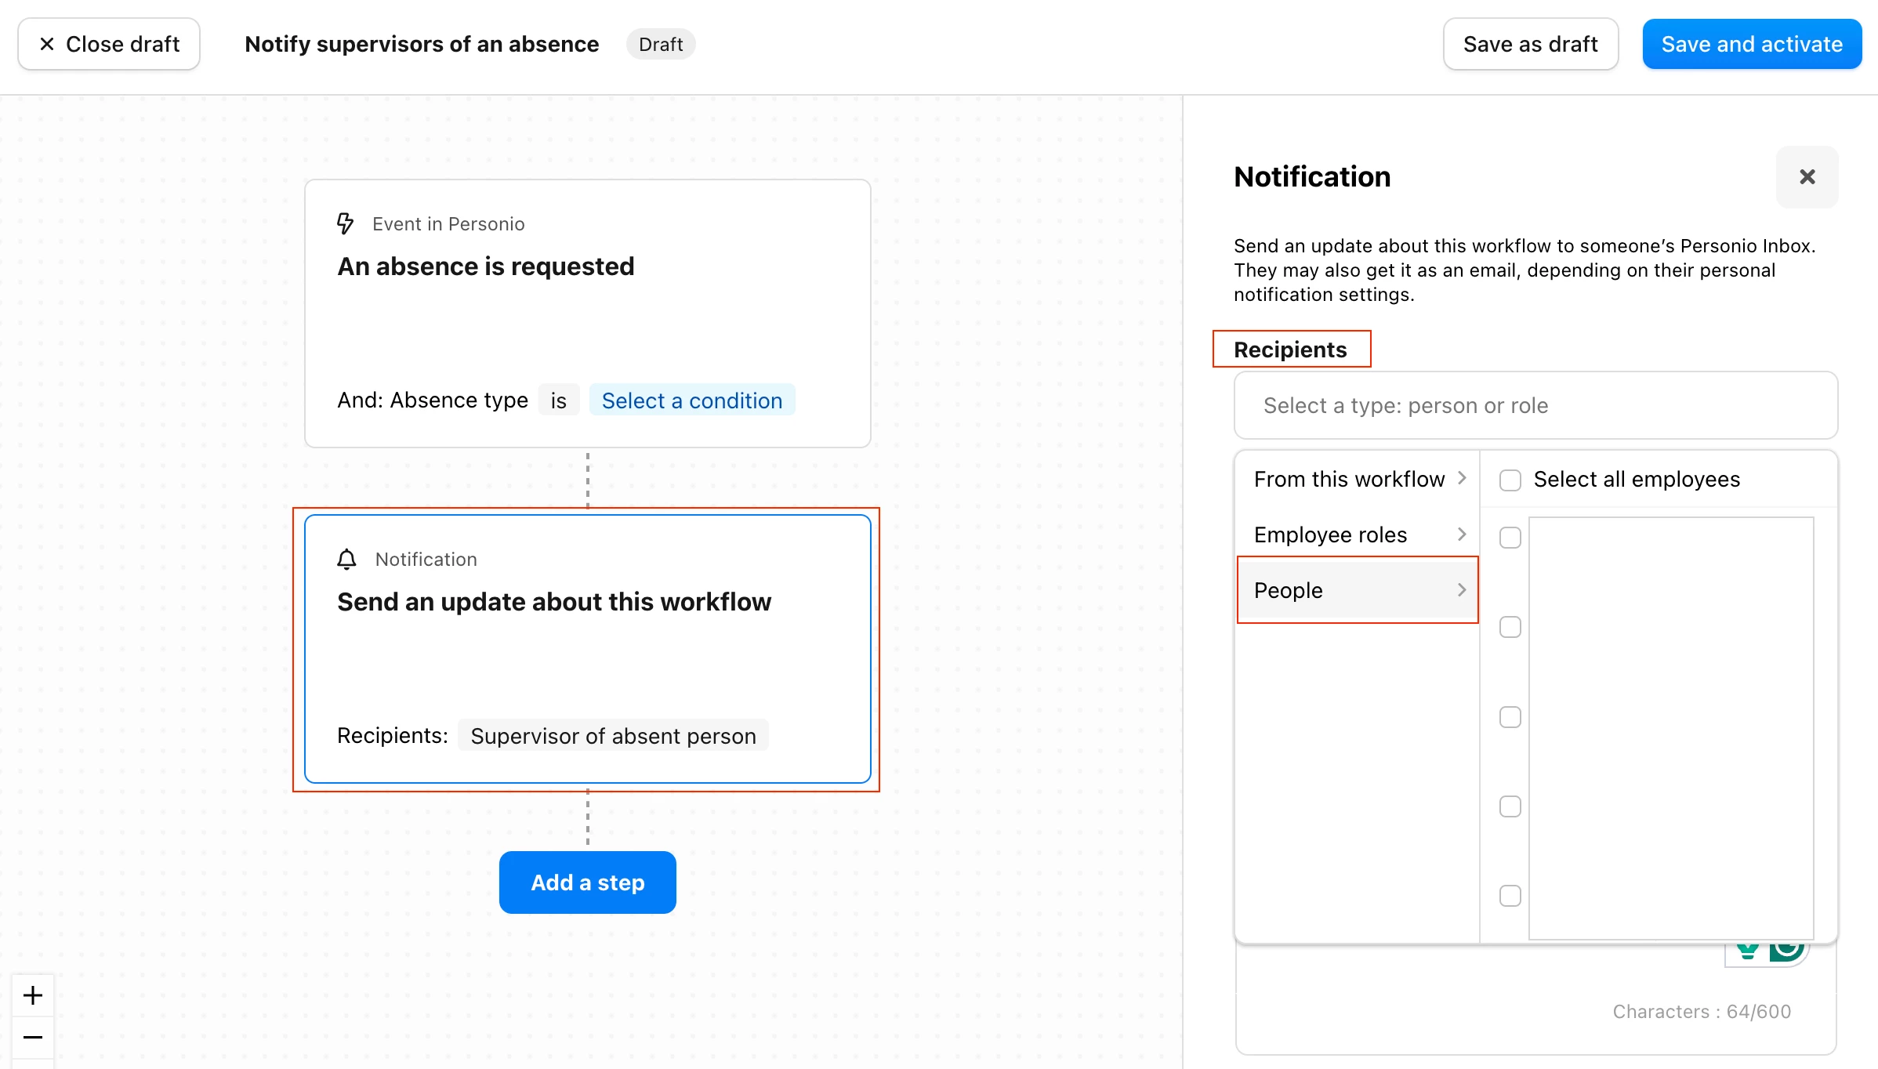Expand Employee roles submenu

(x=1358, y=534)
